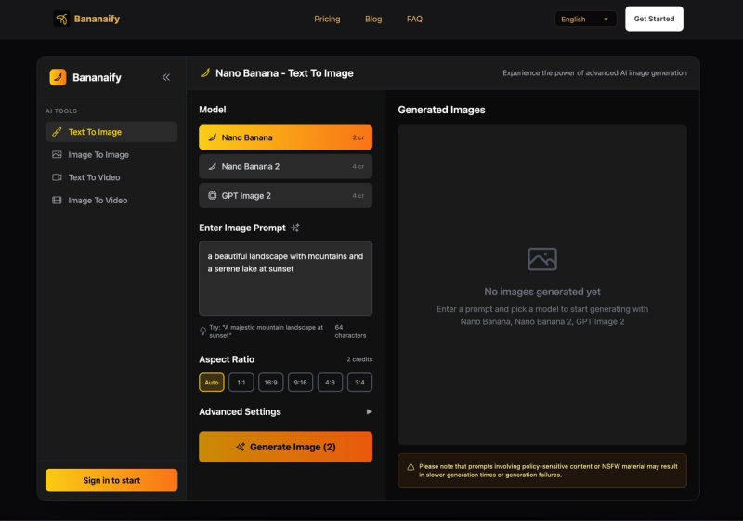Image resolution: width=743 pixels, height=521 pixels.
Task: Click the Bananaify logo in top navbar
Action: click(86, 19)
